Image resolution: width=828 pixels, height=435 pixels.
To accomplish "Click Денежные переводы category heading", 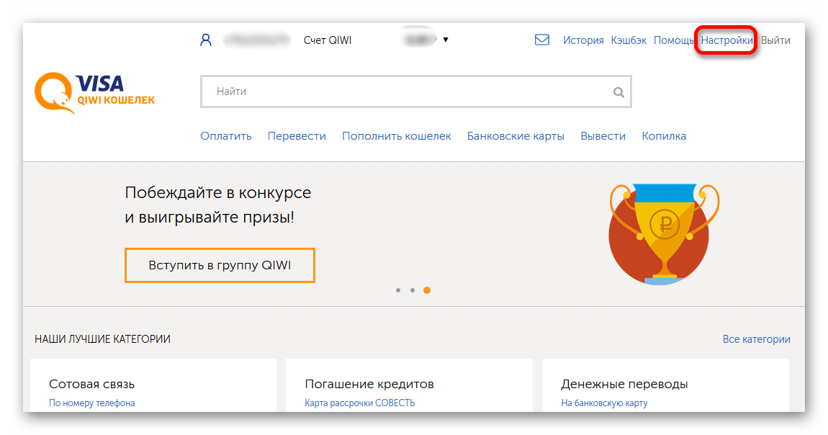I will tap(624, 385).
